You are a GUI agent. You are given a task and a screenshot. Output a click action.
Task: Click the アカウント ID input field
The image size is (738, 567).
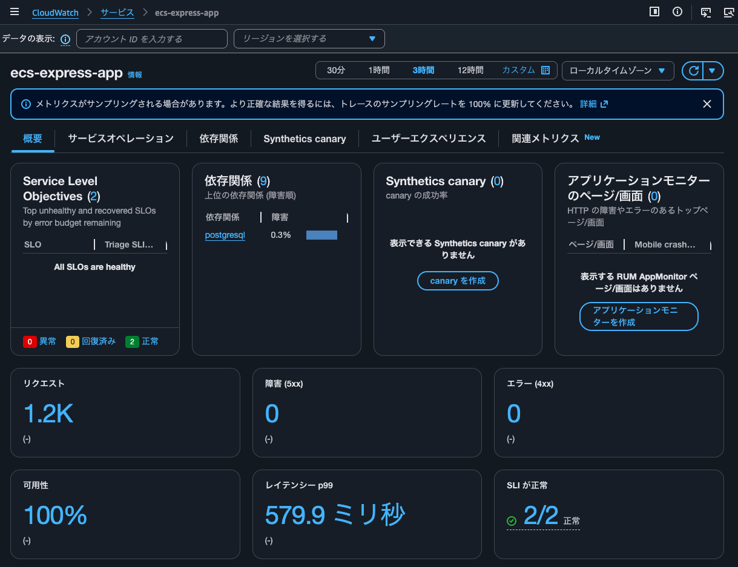(x=151, y=38)
